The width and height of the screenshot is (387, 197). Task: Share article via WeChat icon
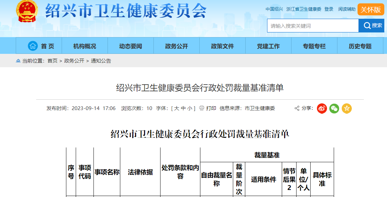(334, 108)
